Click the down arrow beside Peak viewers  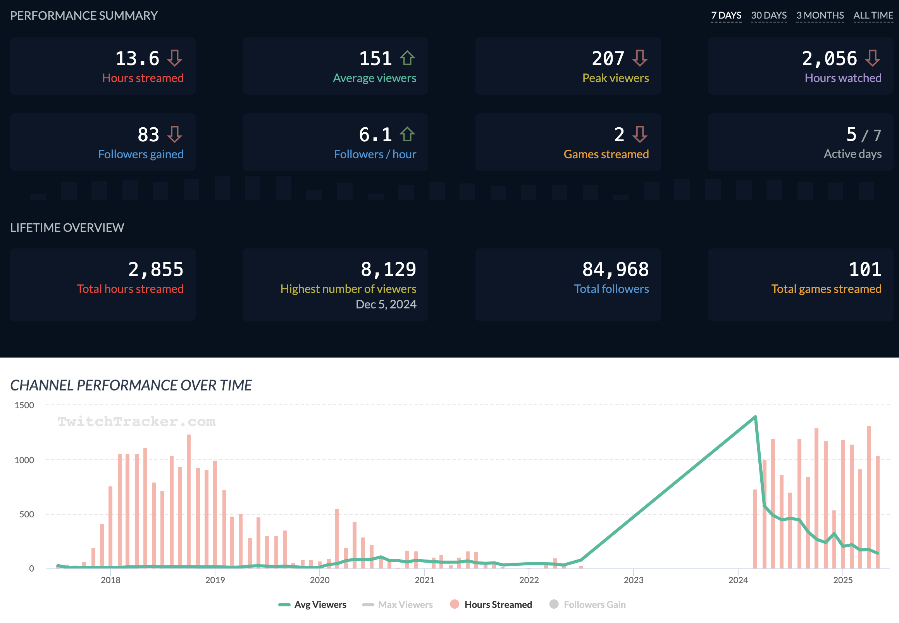tap(639, 58)
